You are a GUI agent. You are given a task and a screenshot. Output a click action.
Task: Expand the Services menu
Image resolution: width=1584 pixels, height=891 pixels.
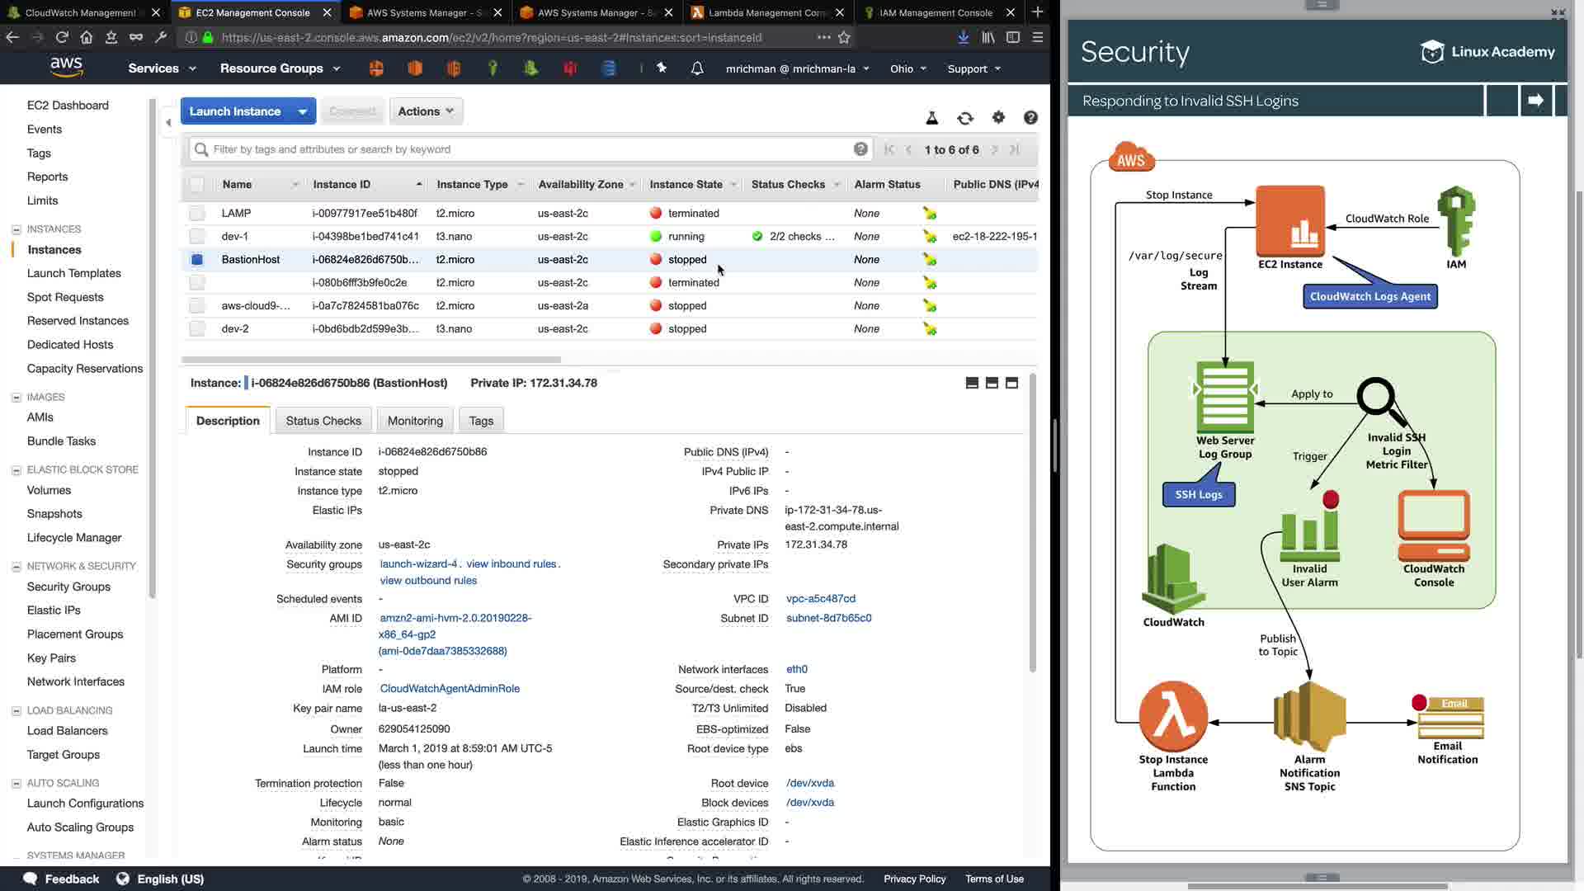click(x=162, y=68)
